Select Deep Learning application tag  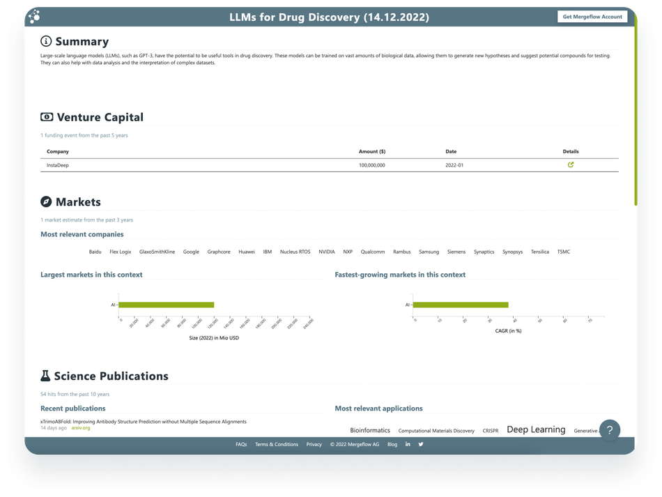click(536, 429)
